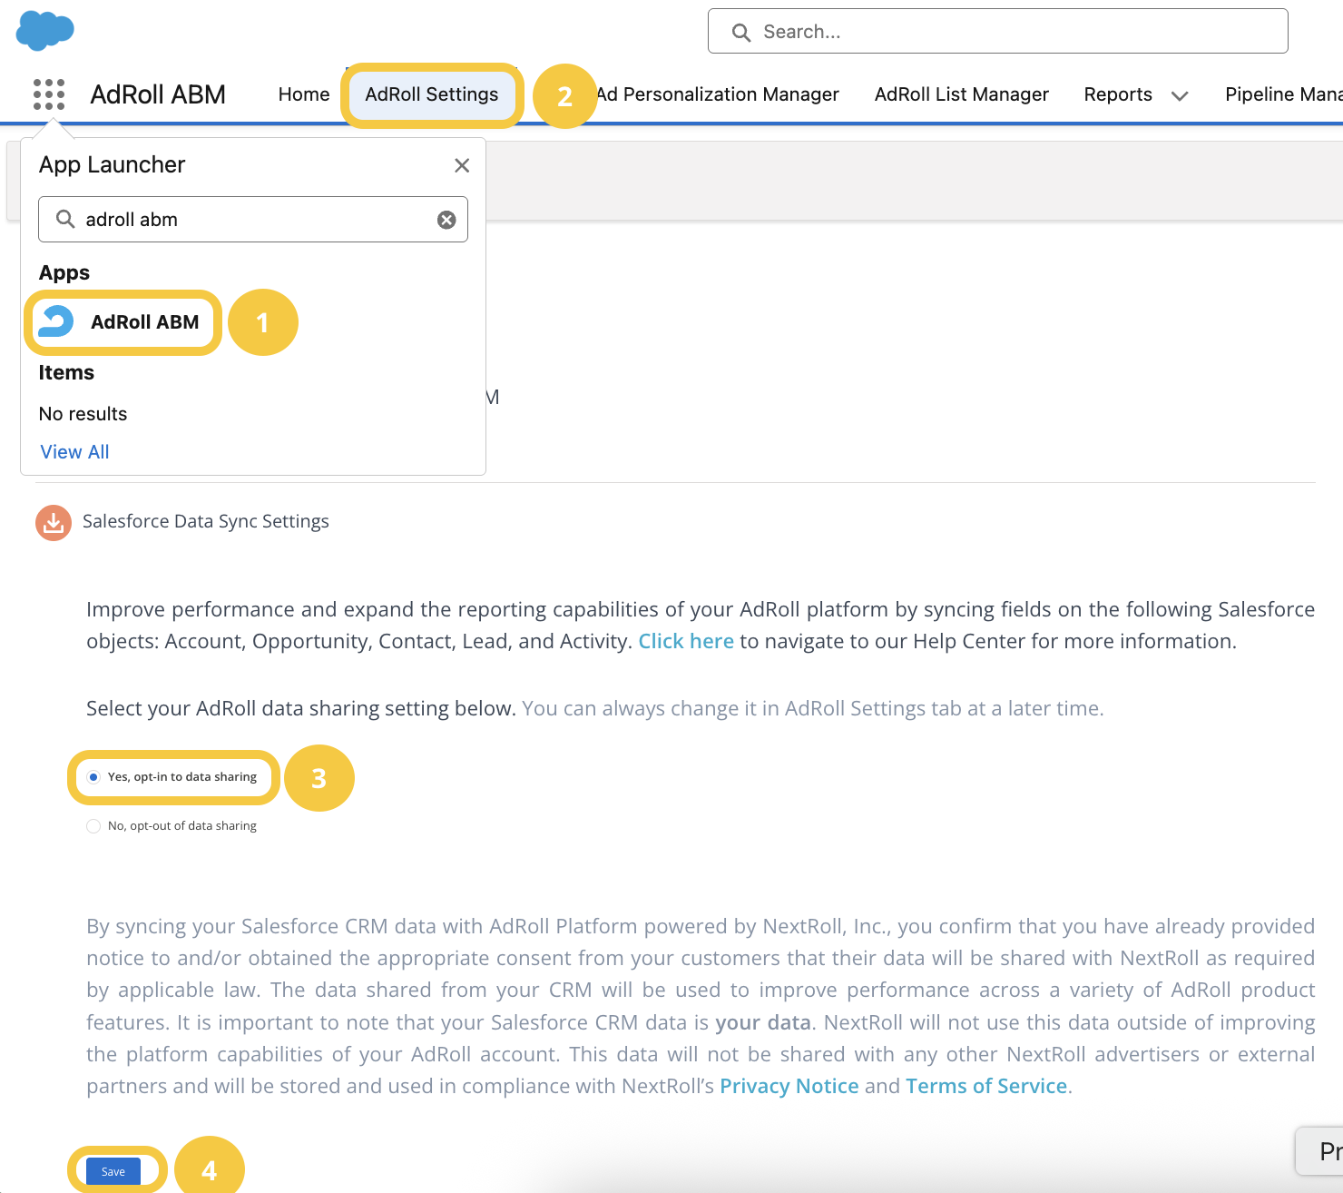Click the Salesforce Data Sync Settings icon

tap(54, 522)
